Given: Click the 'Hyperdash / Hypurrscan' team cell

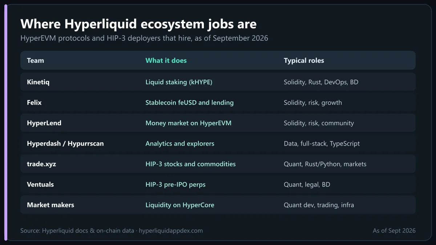Looking at the screenshot, I should tap(65, 144).
